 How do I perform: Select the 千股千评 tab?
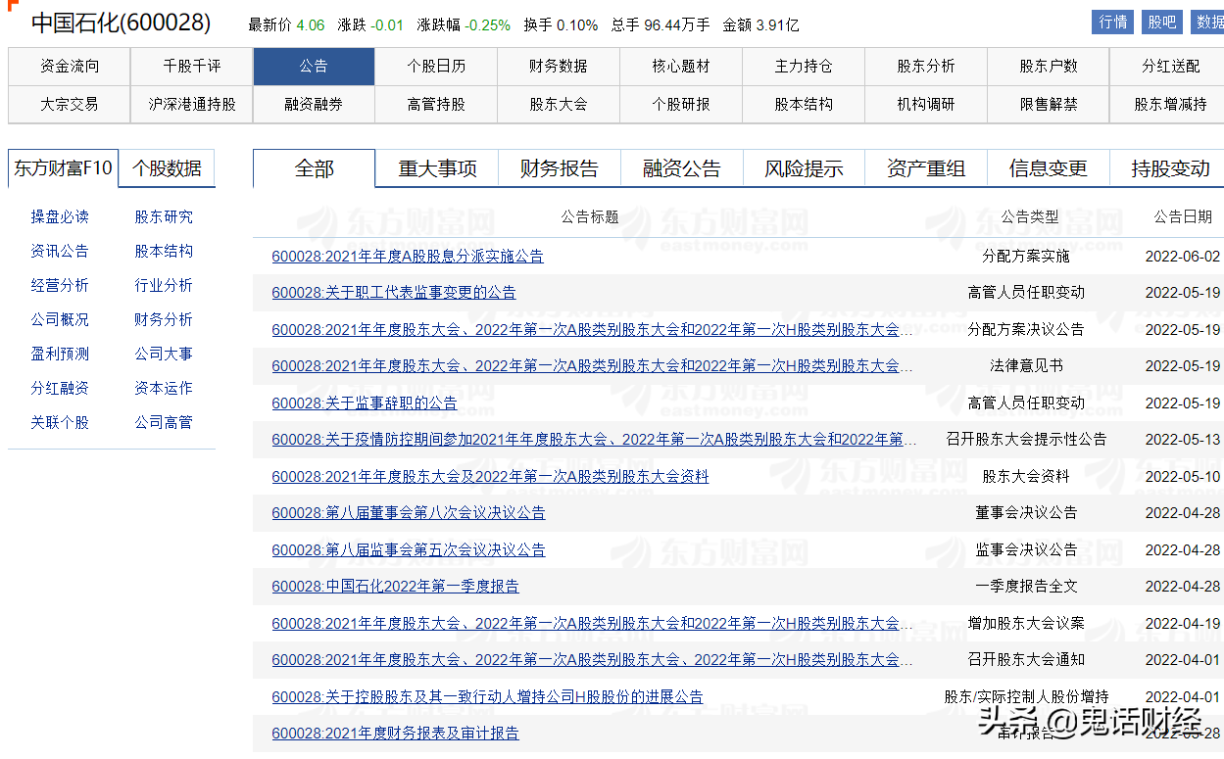click(x=191, y=67)
